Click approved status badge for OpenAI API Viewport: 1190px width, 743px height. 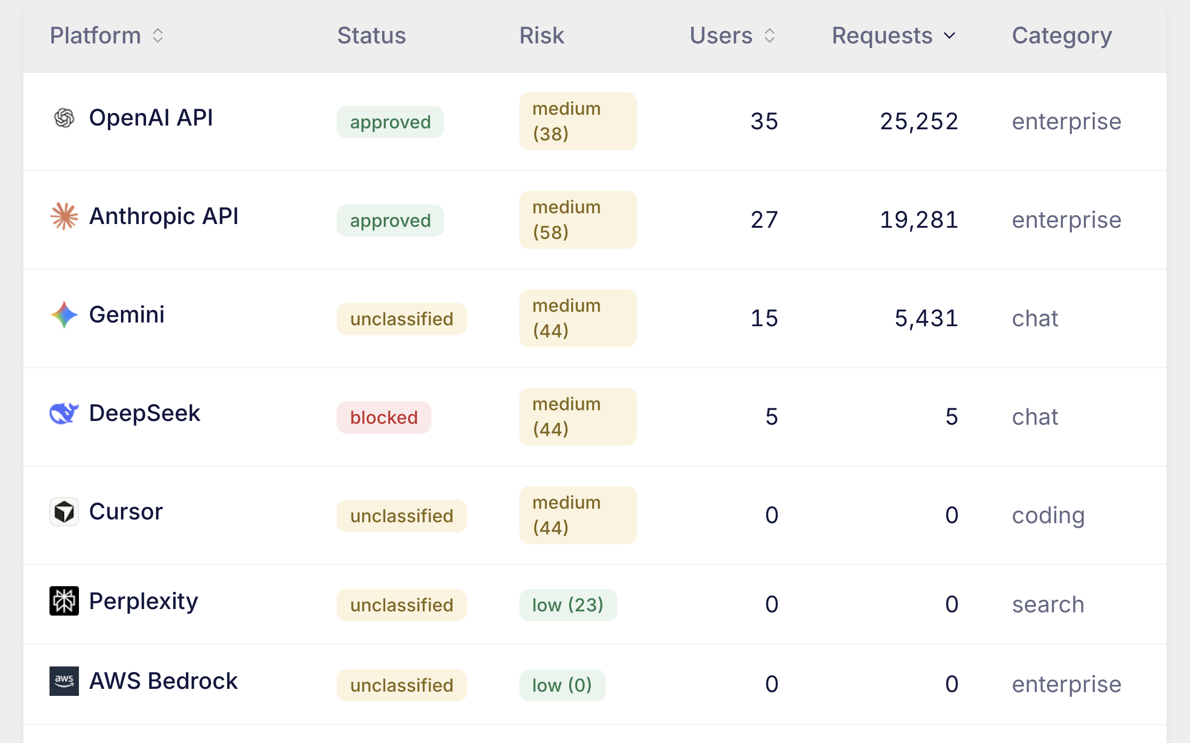click(390, 122)
